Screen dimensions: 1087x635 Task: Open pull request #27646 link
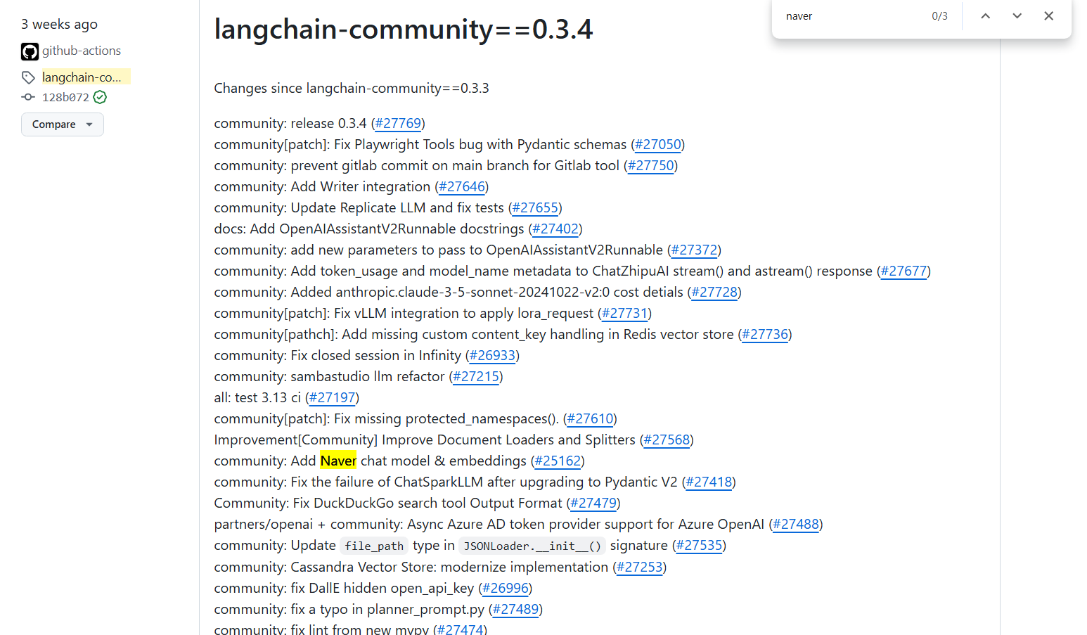point(462,187)
